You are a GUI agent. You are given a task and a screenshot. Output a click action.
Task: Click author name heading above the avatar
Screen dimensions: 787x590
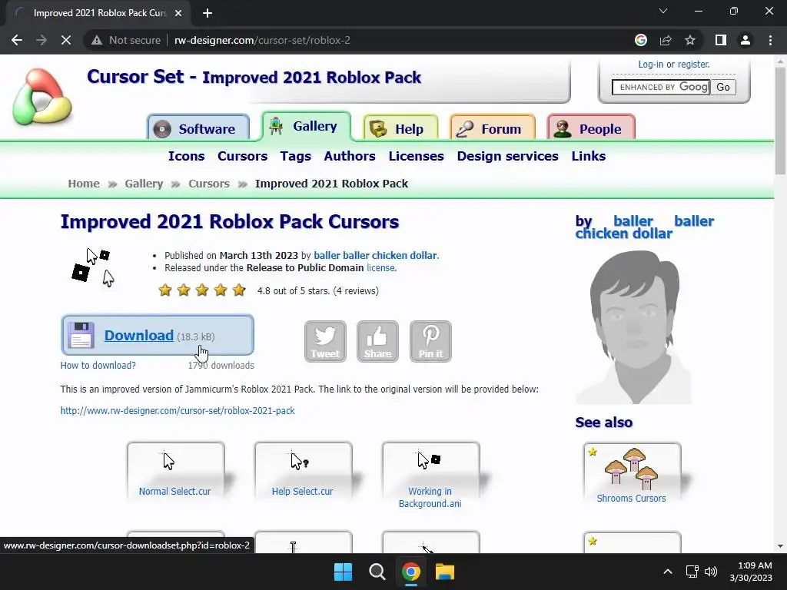point(645,227)
